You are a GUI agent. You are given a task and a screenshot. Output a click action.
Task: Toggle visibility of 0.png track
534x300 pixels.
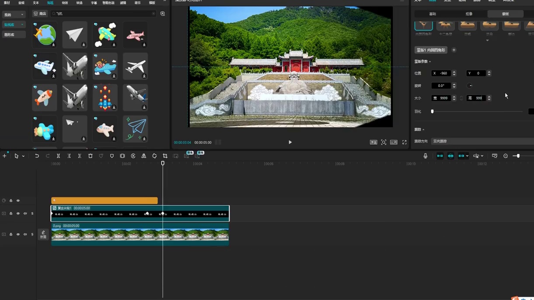(18, 234)
